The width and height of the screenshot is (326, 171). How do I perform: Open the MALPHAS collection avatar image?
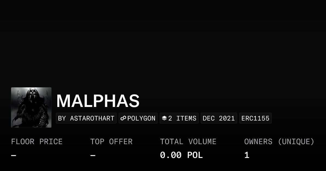coord(31,107)
